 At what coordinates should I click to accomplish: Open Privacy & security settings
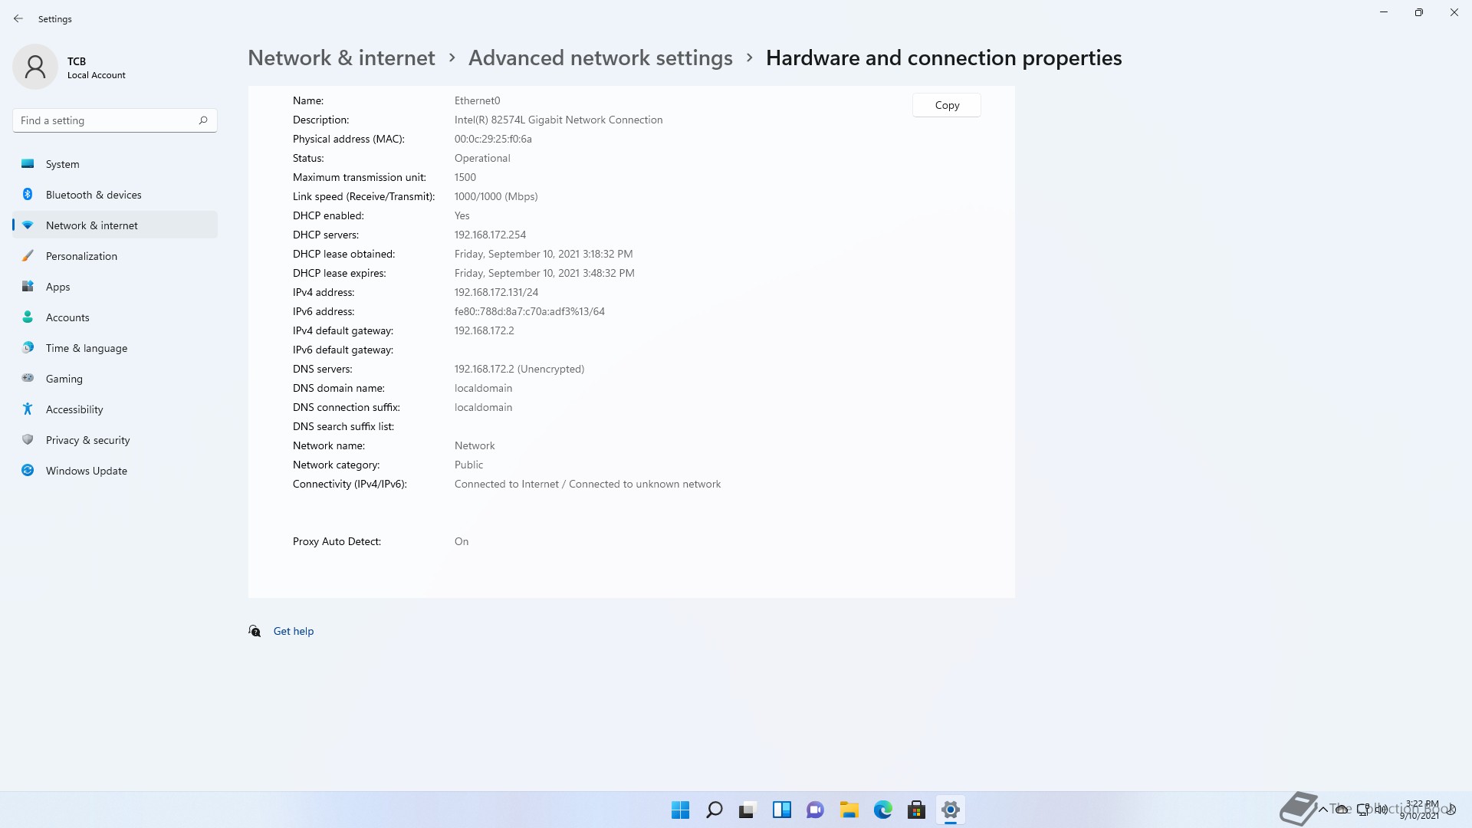(x=87, y=440)
